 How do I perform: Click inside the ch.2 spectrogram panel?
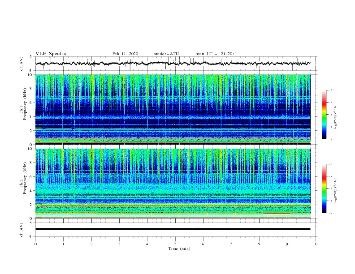[x=173, y=184]
